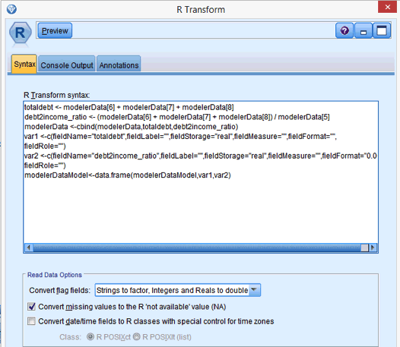Switch to the Console Output tab
Viewport: 400px width, 347px height.
(x=67, y=65)
